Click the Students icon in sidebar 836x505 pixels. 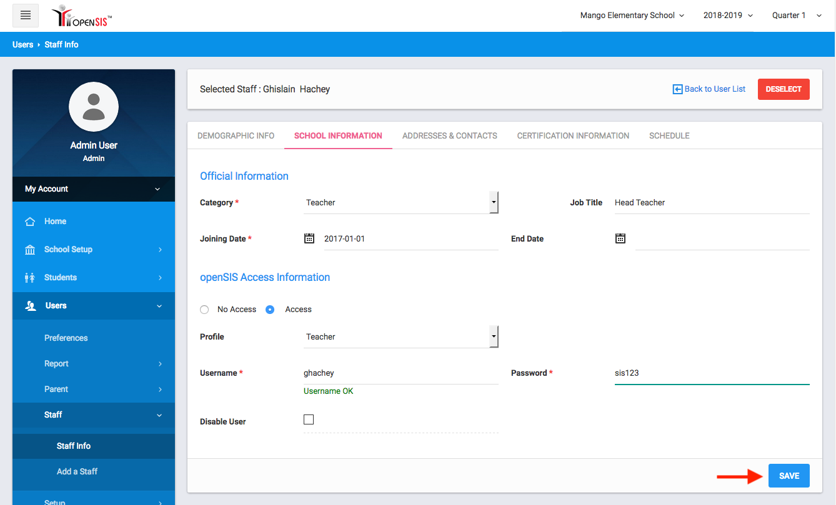click(x=29, y=278)
